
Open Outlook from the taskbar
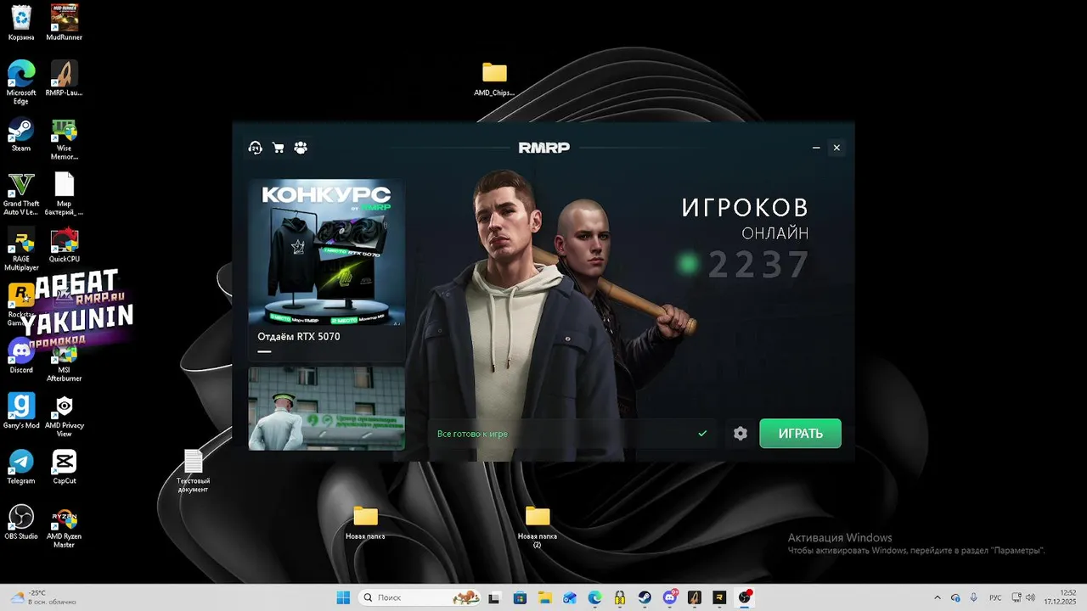[x=570, y=597]
